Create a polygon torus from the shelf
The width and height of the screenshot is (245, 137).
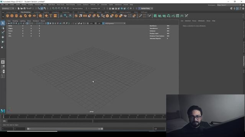25,16
